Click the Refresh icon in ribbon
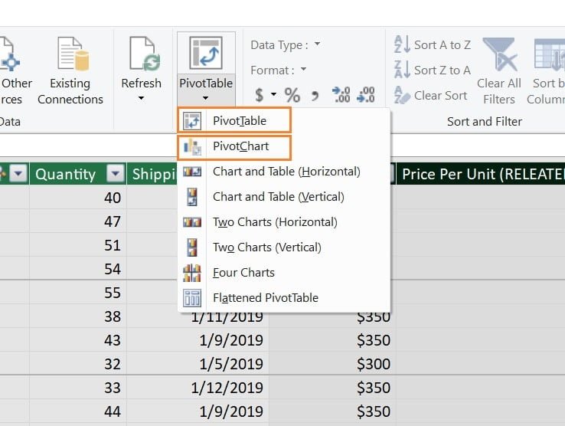Screen dimensions: 565x426 pyautogui.click(x=141, y=55)
